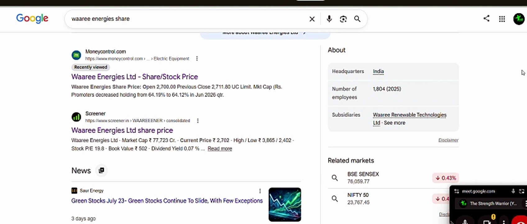
Task: Click the Saur Energy favicon
Action: [74, 190]
